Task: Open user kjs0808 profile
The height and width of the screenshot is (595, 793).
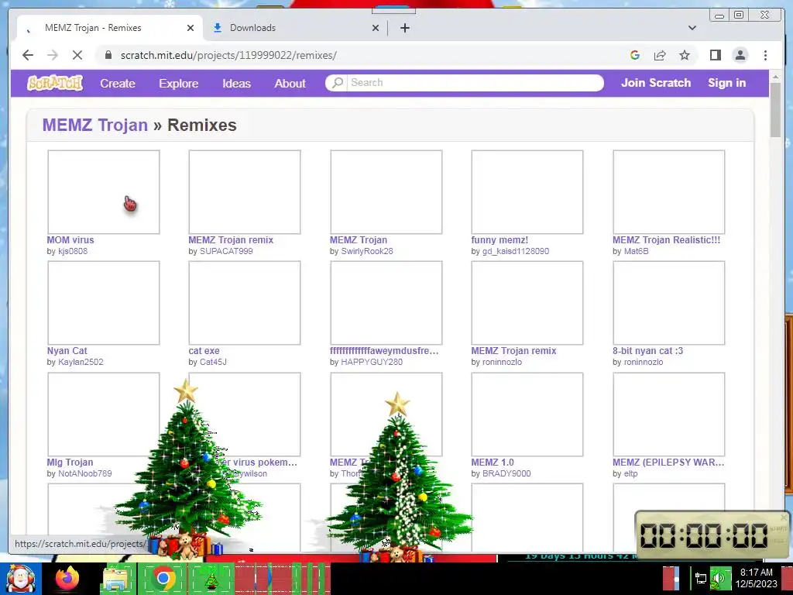Action: (x=72, y=251)
